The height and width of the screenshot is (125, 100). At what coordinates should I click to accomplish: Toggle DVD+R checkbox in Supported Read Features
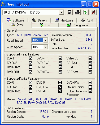point(60,67)
